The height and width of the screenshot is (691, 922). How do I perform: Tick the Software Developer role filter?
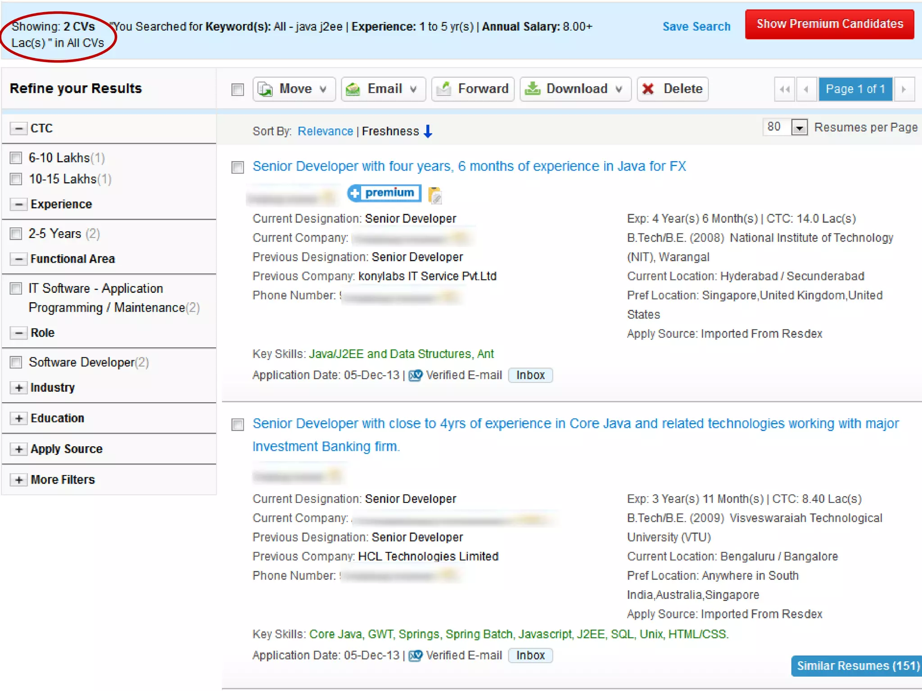click(x=16, y=362)
